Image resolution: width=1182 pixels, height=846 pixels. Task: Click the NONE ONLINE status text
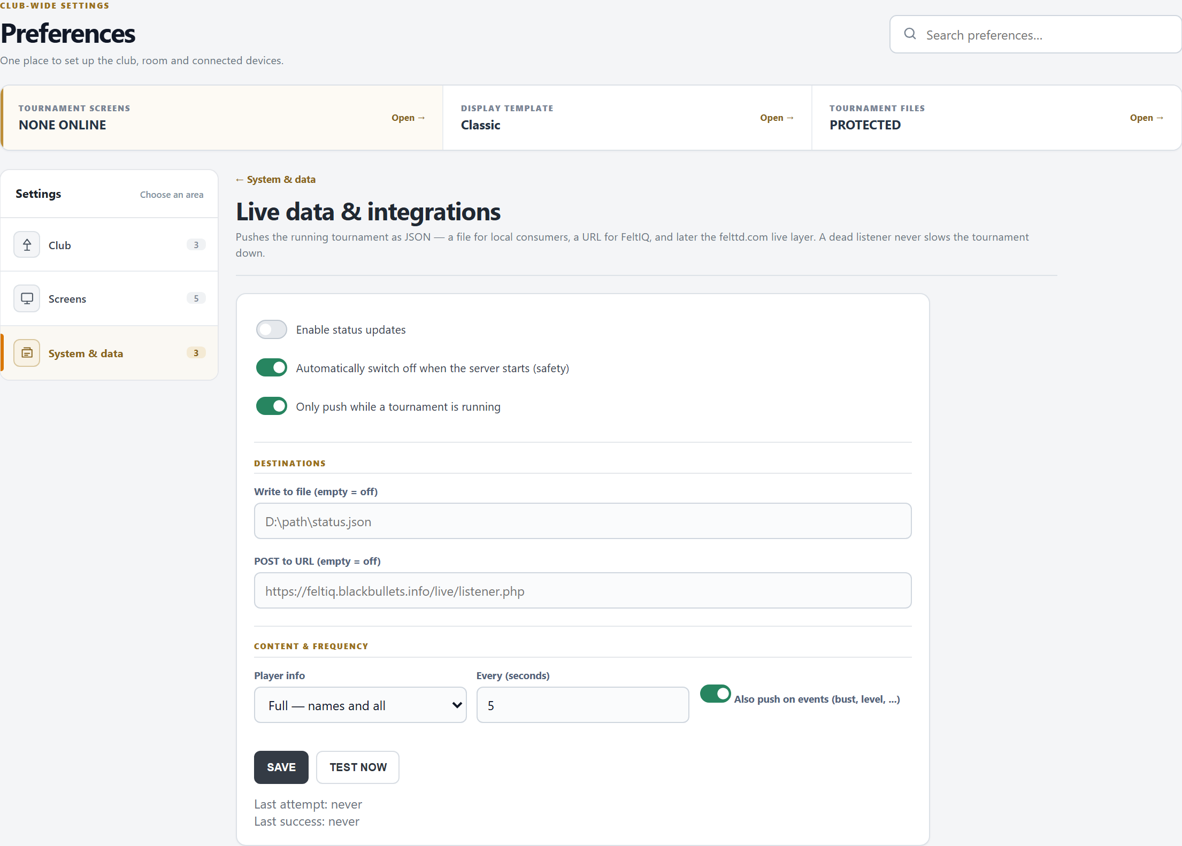(x=63, y=125)
